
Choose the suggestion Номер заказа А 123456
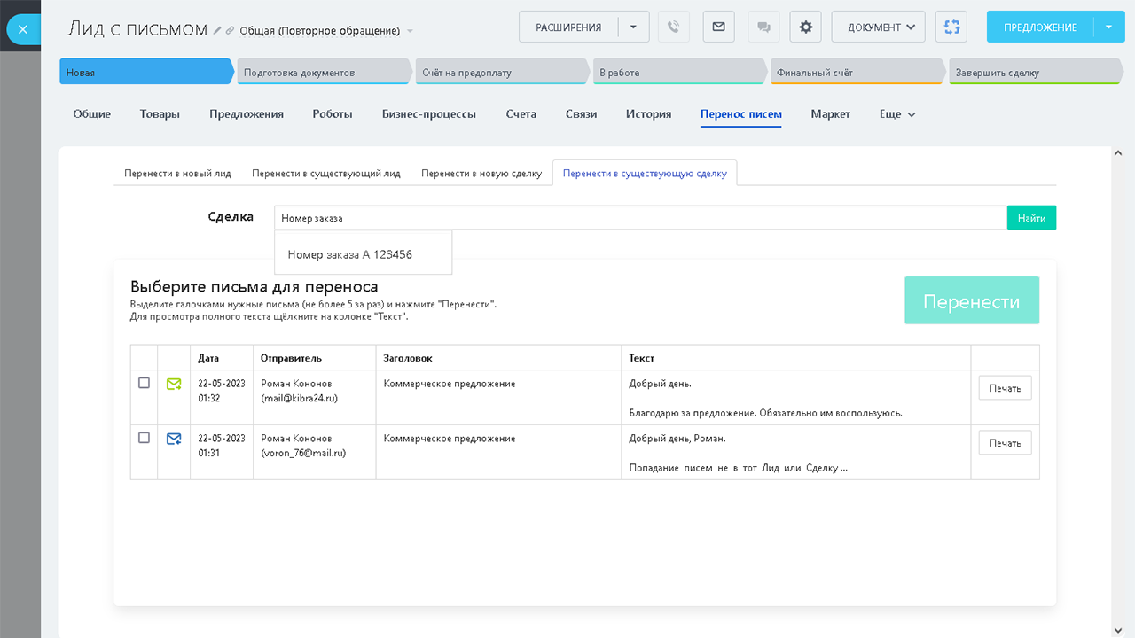tap(350, 255)
